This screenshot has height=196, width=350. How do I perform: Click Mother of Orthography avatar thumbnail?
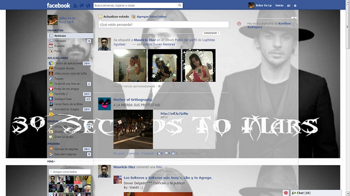coord(105,104)
